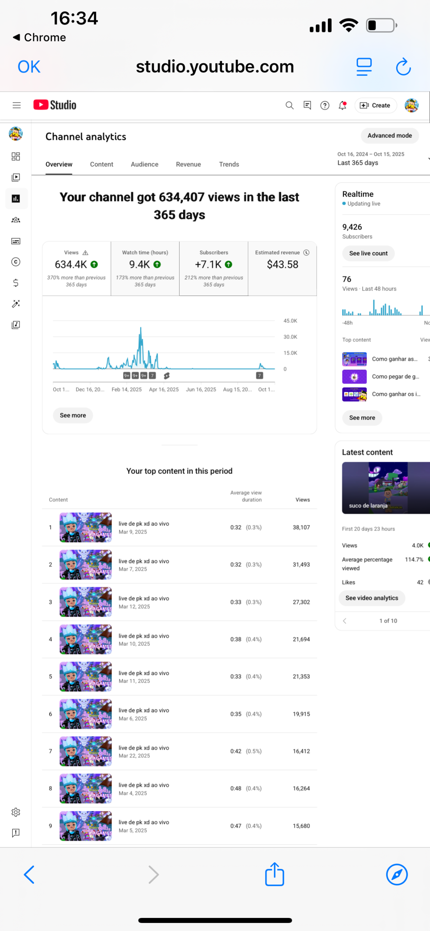Open the hamburger navigation menu

click(x=16, y=105)
